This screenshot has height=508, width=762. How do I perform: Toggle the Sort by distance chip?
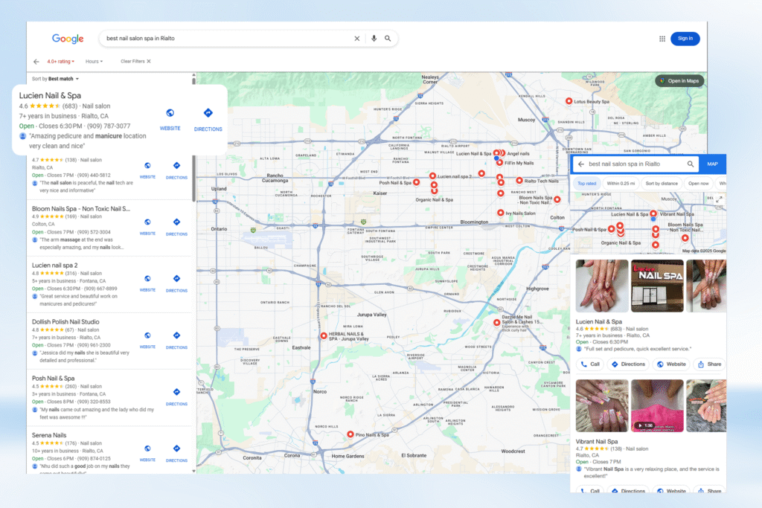pyautogui.click(x=662, y=184)
